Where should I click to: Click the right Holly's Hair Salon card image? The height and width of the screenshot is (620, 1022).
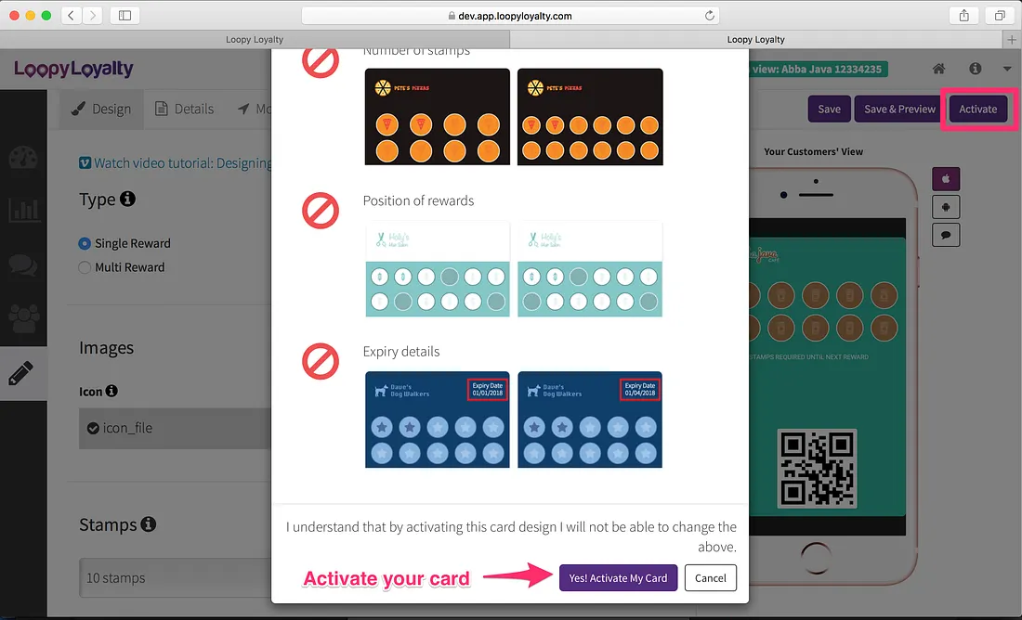[x=590, y=269]
